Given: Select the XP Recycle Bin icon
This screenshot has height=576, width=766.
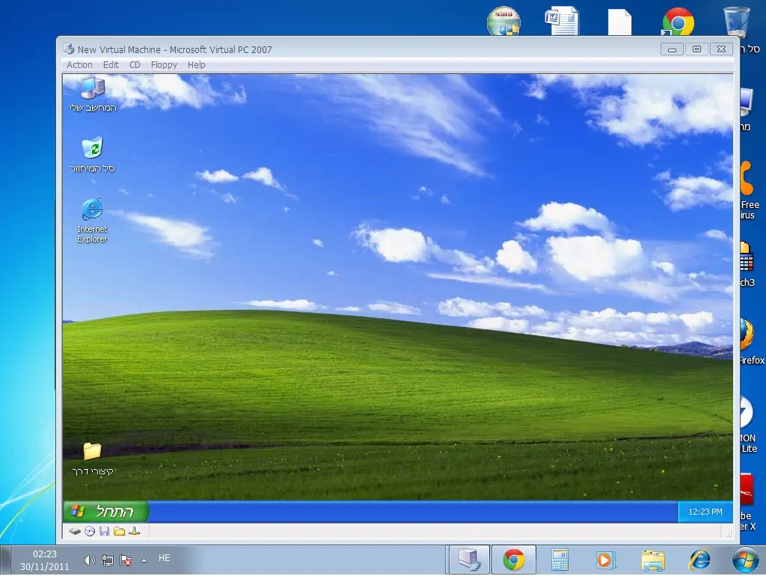Looking at the screenshot, I should point(92,149).
